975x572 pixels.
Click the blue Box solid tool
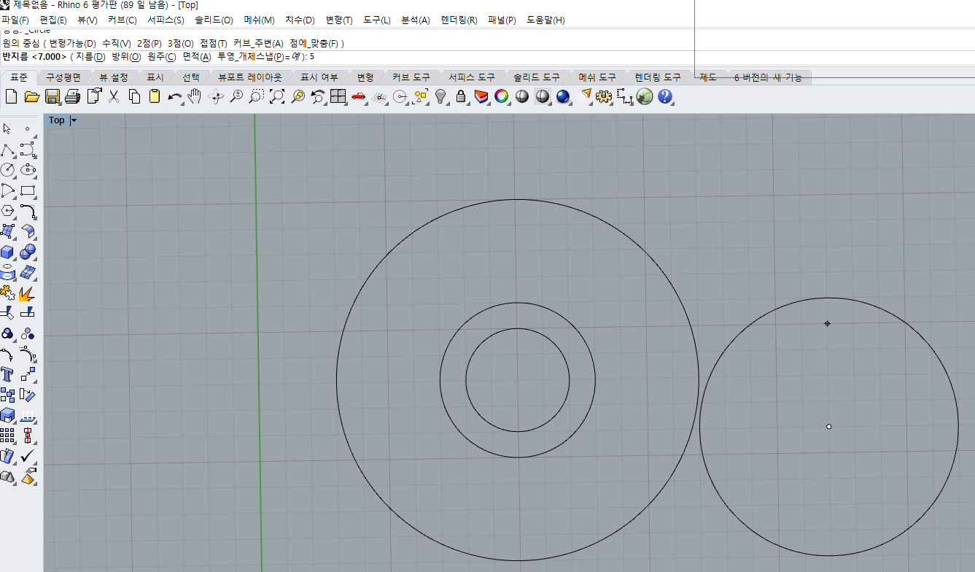7,252
